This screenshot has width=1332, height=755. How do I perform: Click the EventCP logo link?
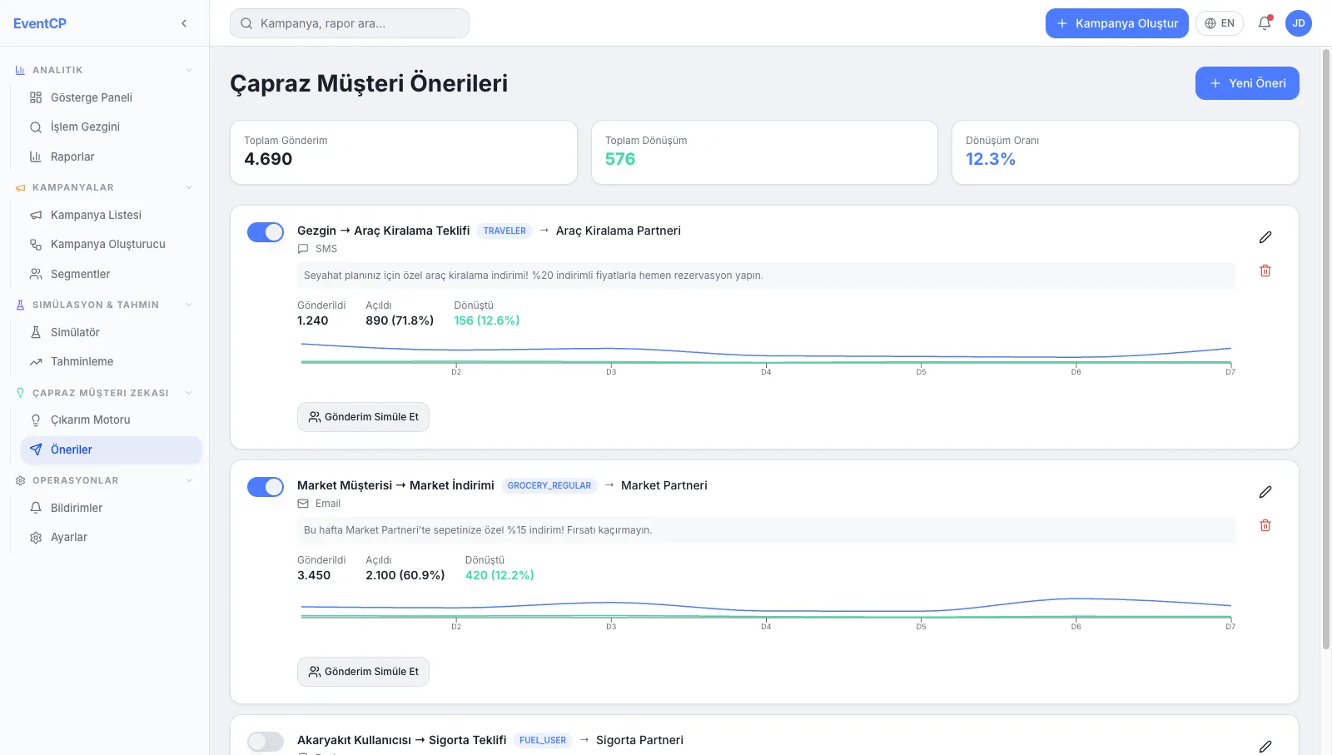[40, 23]
